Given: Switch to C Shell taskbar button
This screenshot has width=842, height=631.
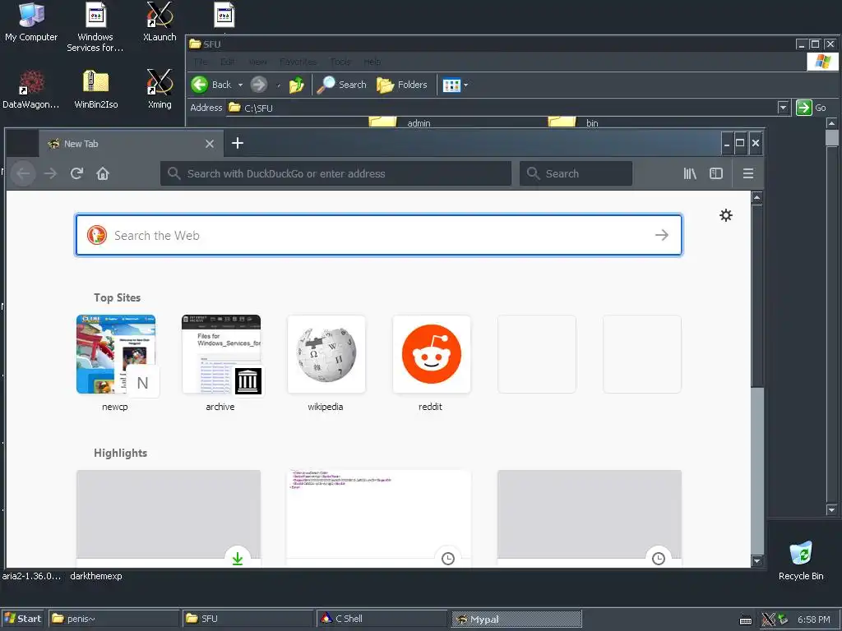Looking at the screenshot, I should 382,619.
